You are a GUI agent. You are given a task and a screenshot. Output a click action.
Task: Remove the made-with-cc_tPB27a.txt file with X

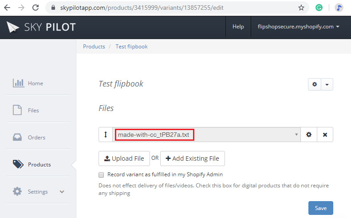(325, 135)
